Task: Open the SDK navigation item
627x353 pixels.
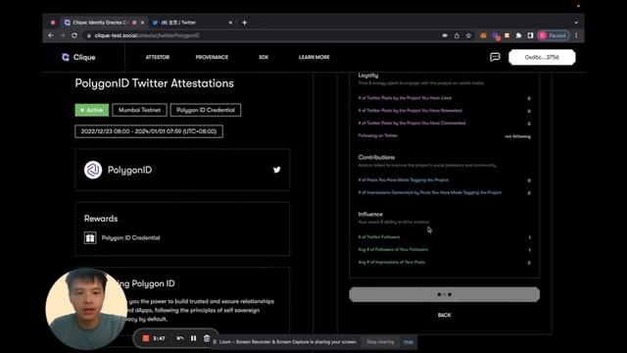Action: coord(264,57)
